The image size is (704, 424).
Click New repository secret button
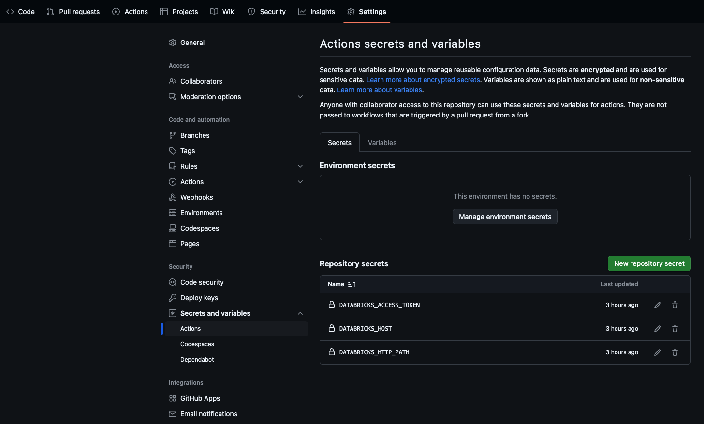pos(649,263)
